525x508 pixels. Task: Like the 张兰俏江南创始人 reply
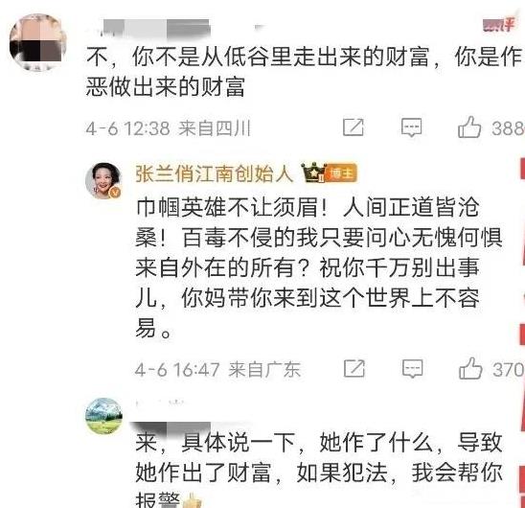pyautogui.click(x=470, y=368)
